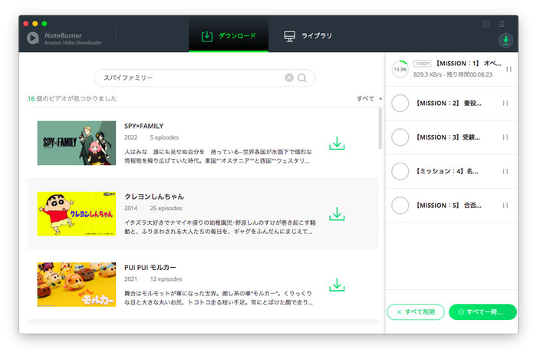Pause the ミッション:4 download

[506, 171]
